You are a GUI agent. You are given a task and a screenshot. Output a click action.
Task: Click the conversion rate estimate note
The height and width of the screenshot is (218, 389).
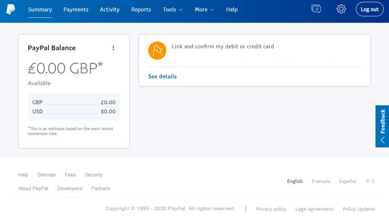coord(70,131)
